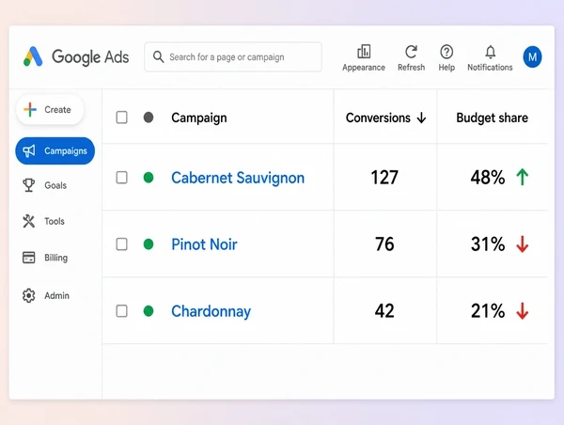The height and width of the screenshot is (425, 564).
Task: Click the green up arrow beside 48%
Action: (523, 177)
